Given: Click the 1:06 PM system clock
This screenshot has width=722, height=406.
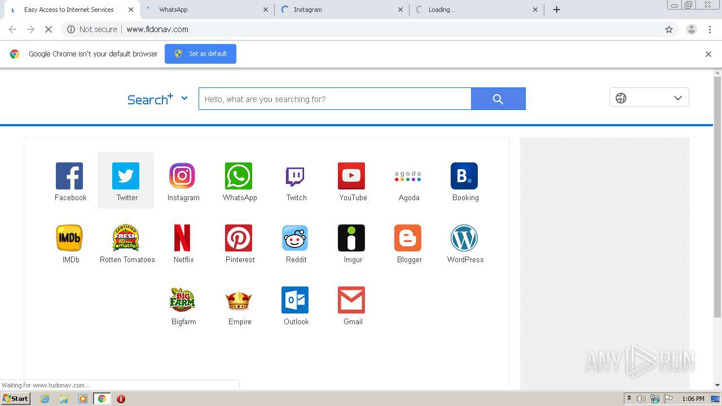Looking at the screenshot, I should click(693, 399).
